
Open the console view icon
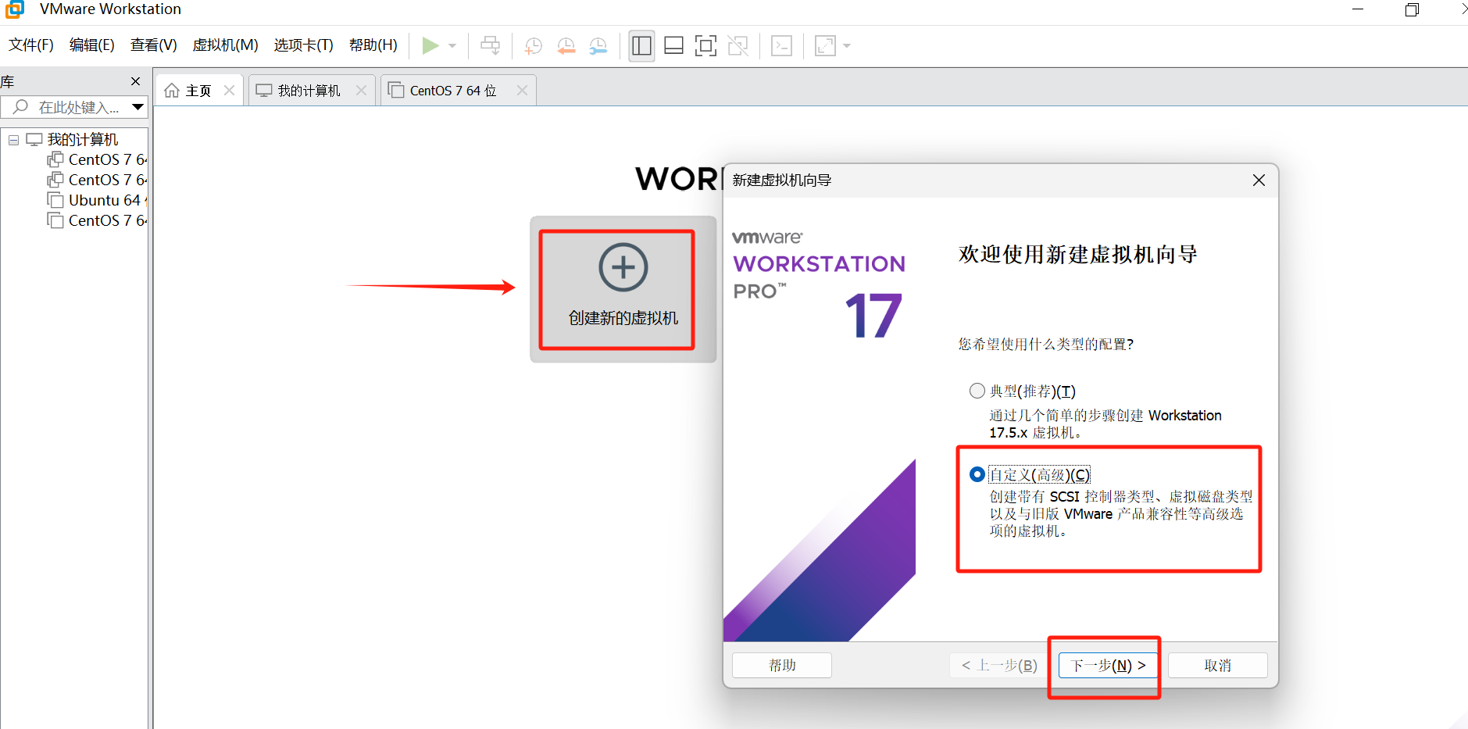[781, 46]
